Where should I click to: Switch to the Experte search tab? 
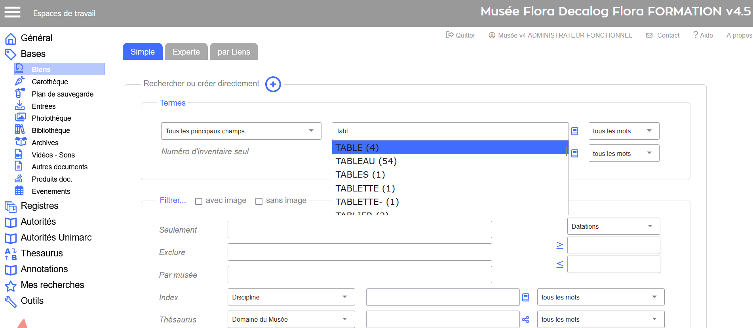[186, 52]
